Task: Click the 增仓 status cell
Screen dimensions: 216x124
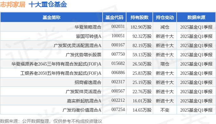Action: pyautogui.click(x=165, y=64)
